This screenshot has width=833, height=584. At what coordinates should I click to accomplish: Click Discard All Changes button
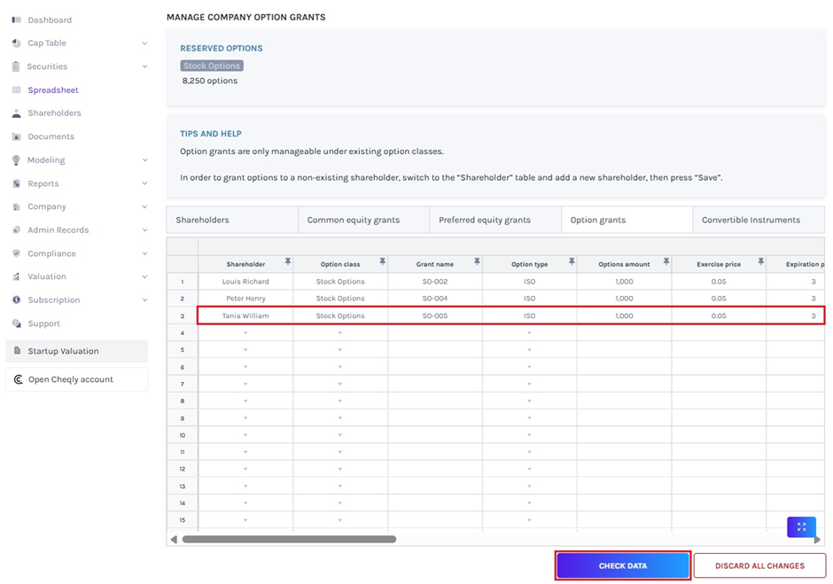[759, 565]
